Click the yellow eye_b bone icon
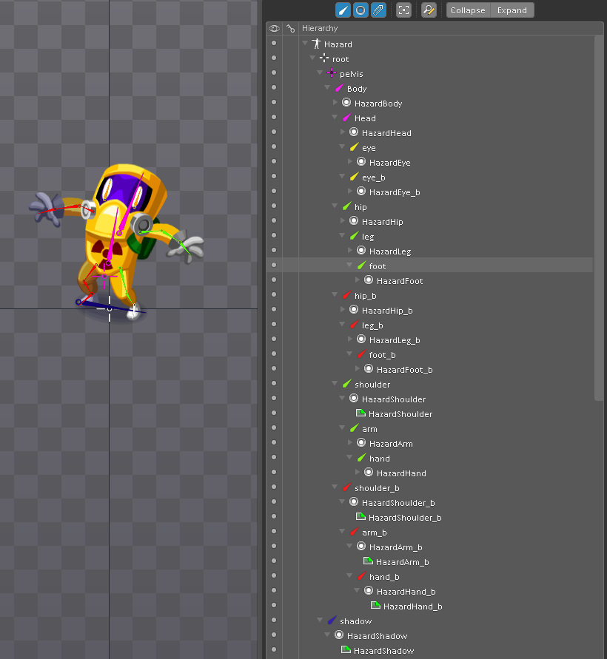Screen dimensions: 607x659 click(x=354, y=177)
